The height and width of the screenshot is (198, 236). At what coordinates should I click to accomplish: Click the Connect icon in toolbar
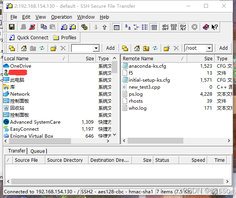(23, 27)
